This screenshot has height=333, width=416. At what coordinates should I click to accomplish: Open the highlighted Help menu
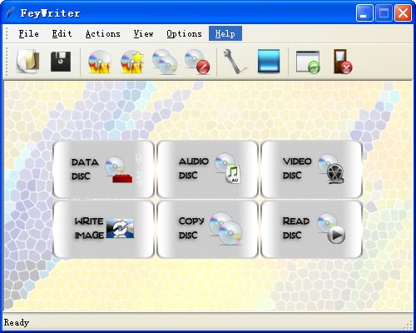[x=225, y=33]
